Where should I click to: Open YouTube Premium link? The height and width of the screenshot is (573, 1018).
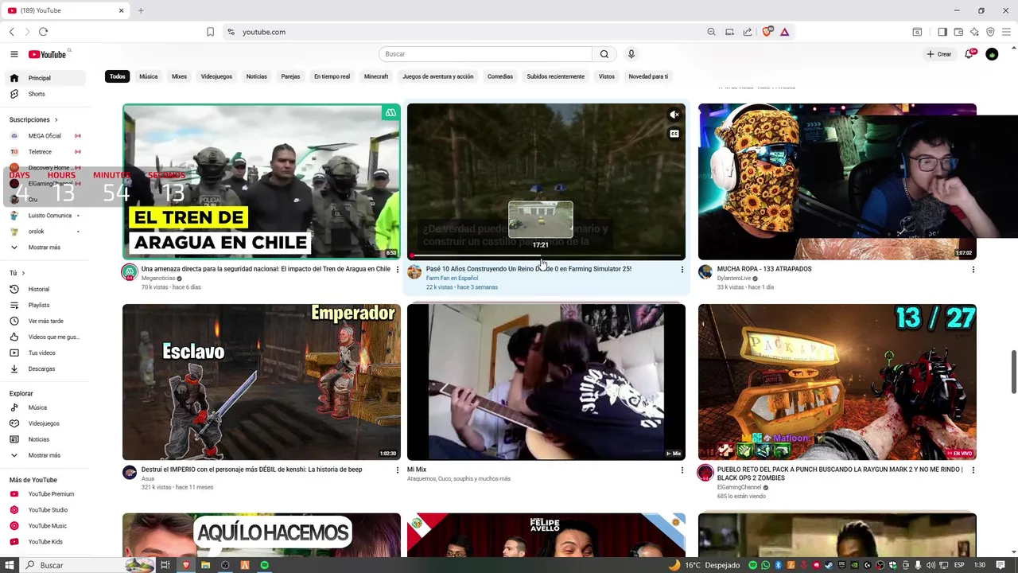pos(45,494)
